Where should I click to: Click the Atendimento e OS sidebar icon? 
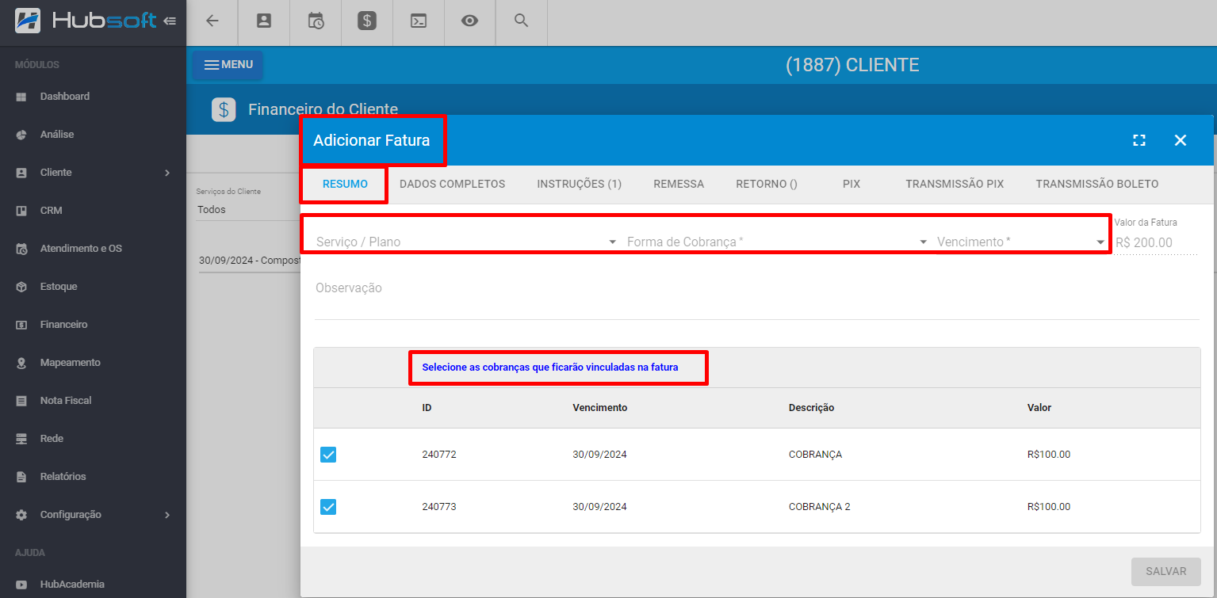[21, 249]
